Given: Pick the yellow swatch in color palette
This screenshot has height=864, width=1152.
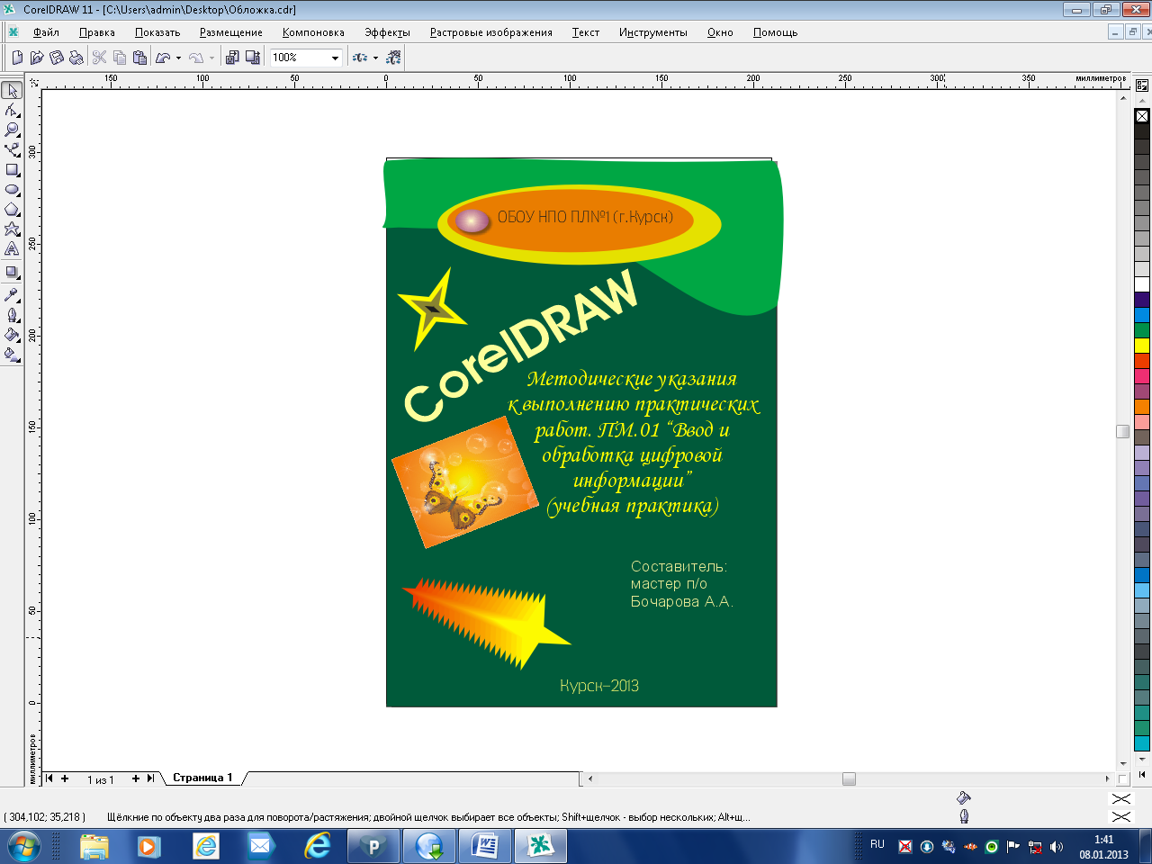Looking at the screenshot, I should (x=1142, y=346).
